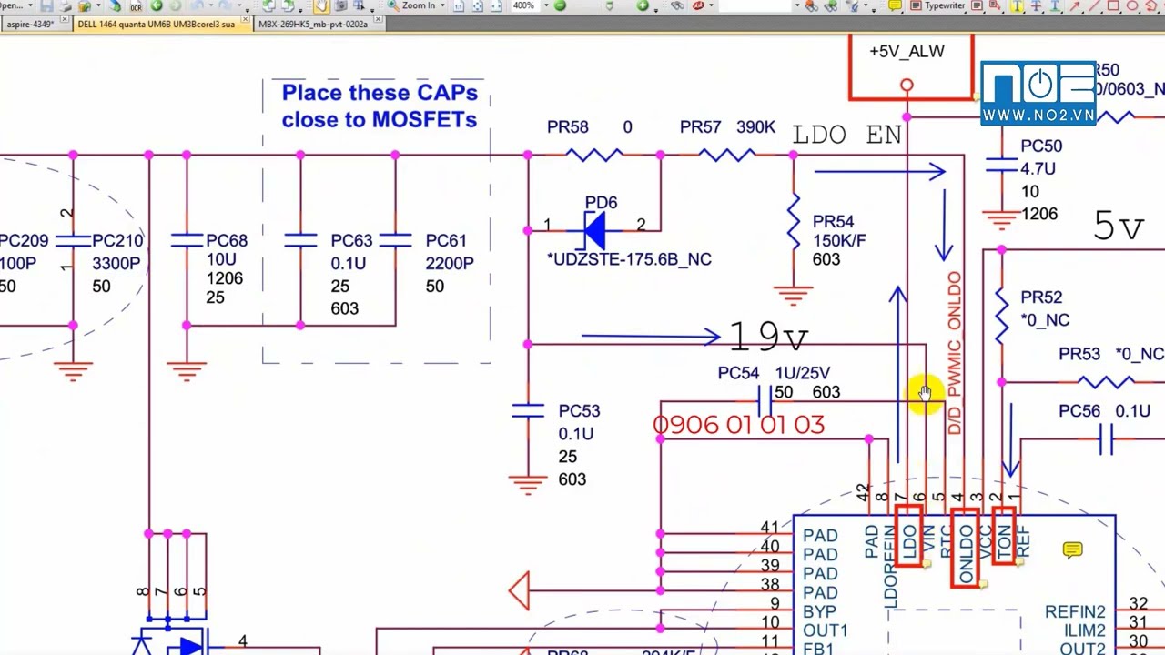Viewport: 1165px width, 655px height.
Task: Select the Underline Text tool
Action: click(x=1055, y=5)
